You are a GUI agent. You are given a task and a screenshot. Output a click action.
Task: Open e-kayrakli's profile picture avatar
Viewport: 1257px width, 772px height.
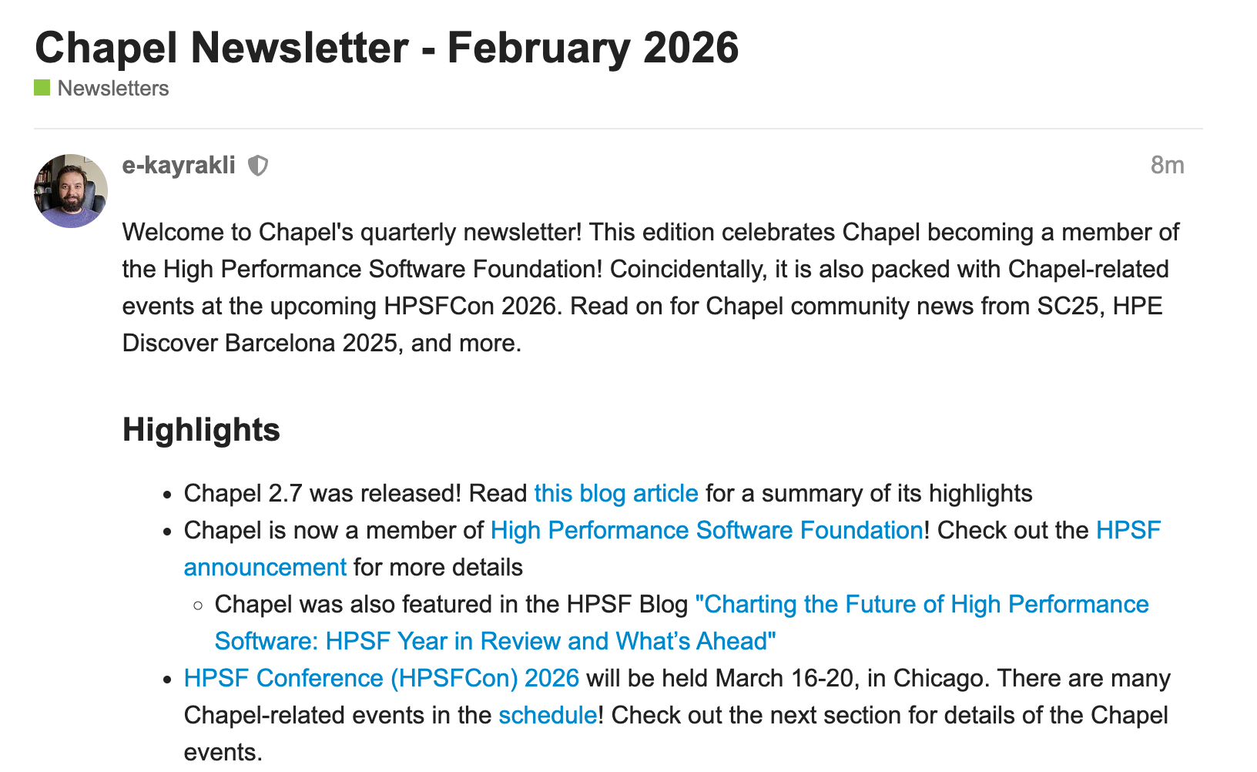point(71,191)
